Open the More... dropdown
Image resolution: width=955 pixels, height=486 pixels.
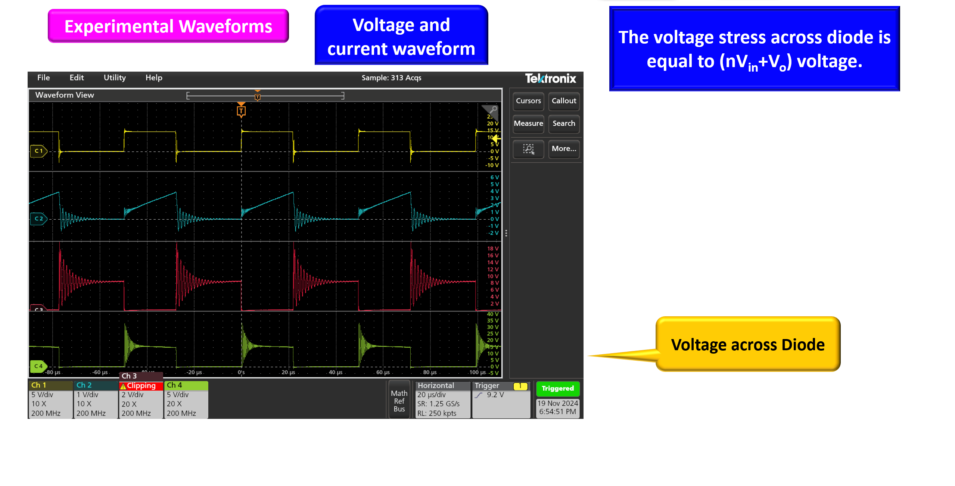[564, 149]
